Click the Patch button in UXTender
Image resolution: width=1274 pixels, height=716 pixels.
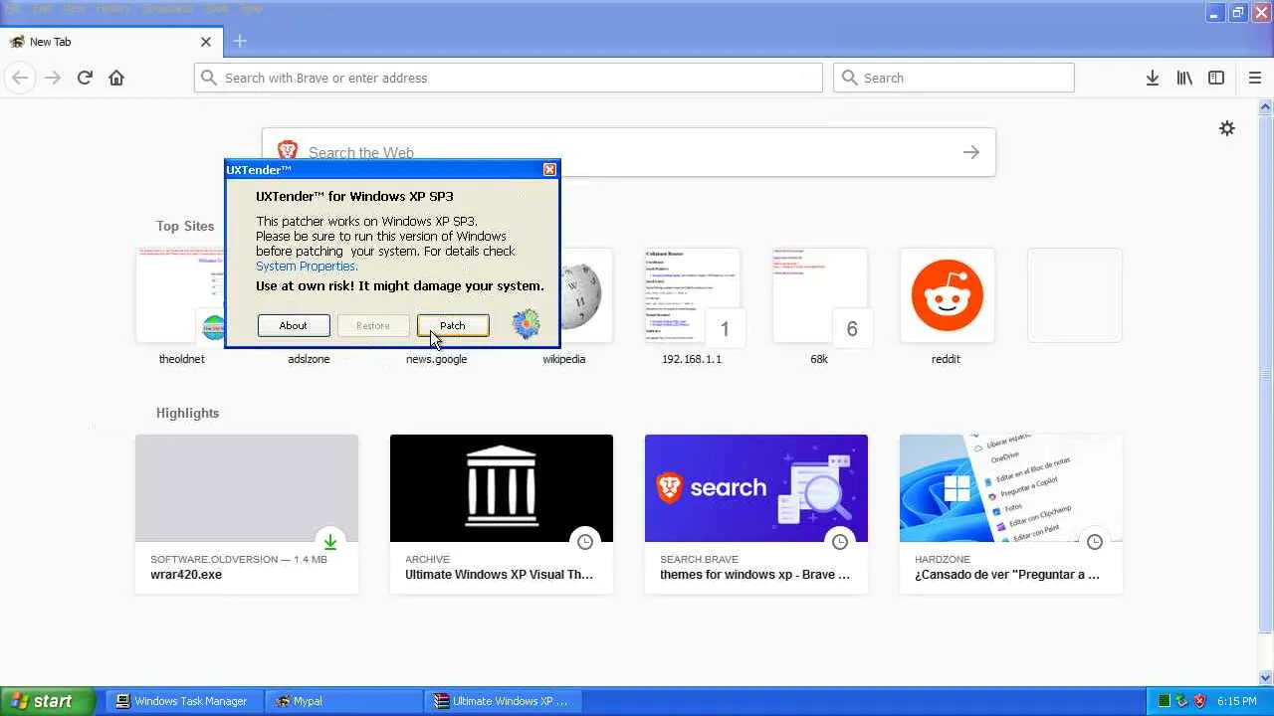click(x=453, y=325)
